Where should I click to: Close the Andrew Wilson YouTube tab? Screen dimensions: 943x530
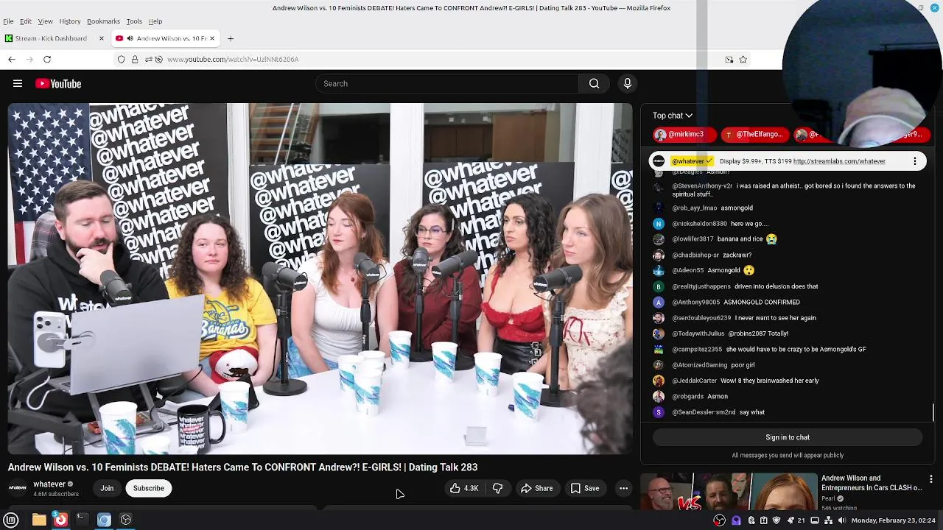[212, 38]
